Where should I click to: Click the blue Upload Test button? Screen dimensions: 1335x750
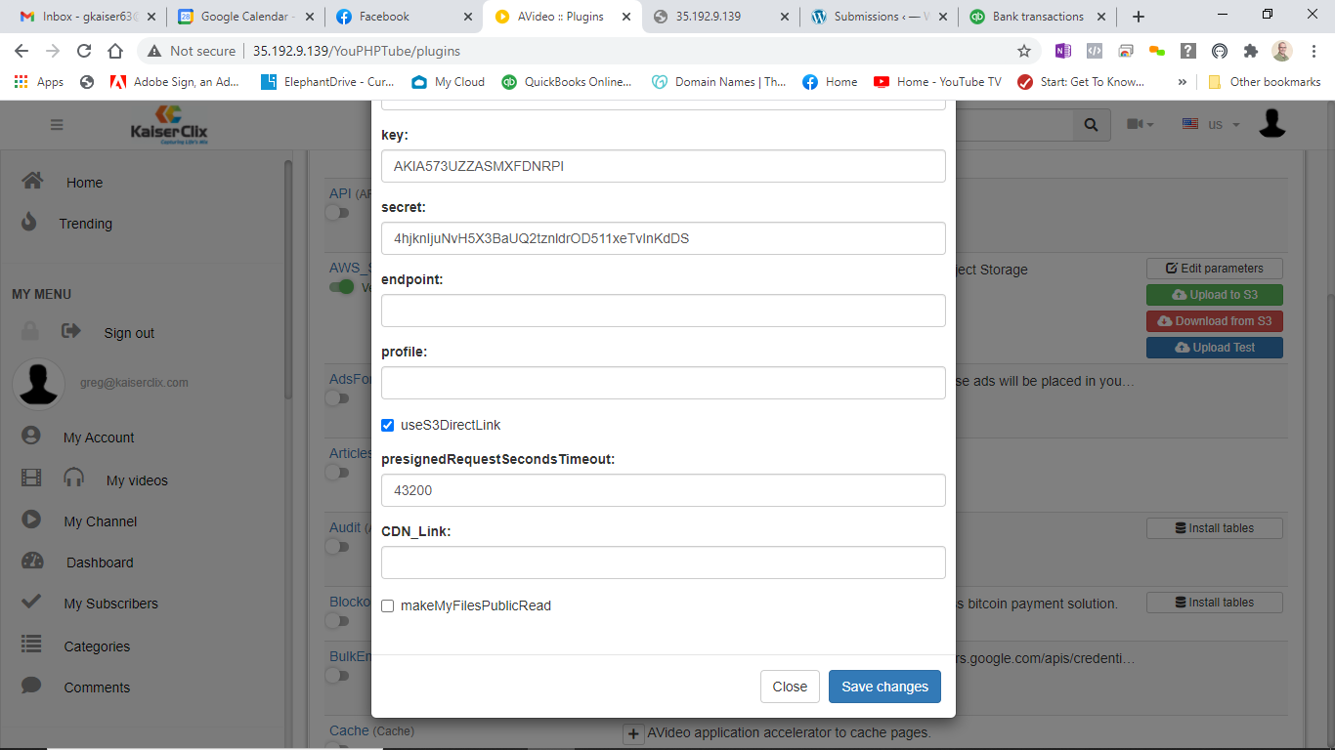[1215, 348]
